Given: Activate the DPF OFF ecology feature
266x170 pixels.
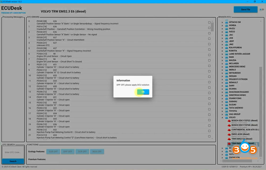Looking at the screenshot, I should [x=68, y=152].
